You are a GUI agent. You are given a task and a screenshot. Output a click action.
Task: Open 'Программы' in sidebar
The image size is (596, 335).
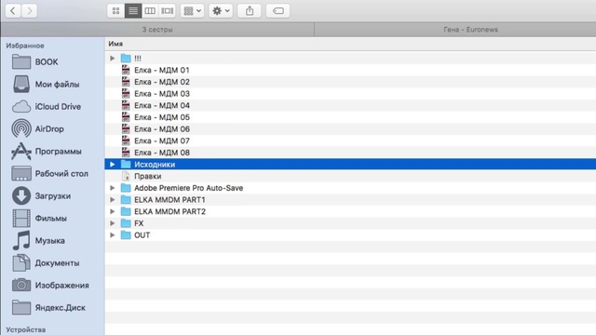click(47, 152)
